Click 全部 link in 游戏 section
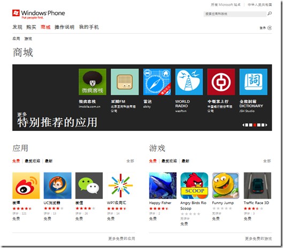 click(x=267, y=161)
